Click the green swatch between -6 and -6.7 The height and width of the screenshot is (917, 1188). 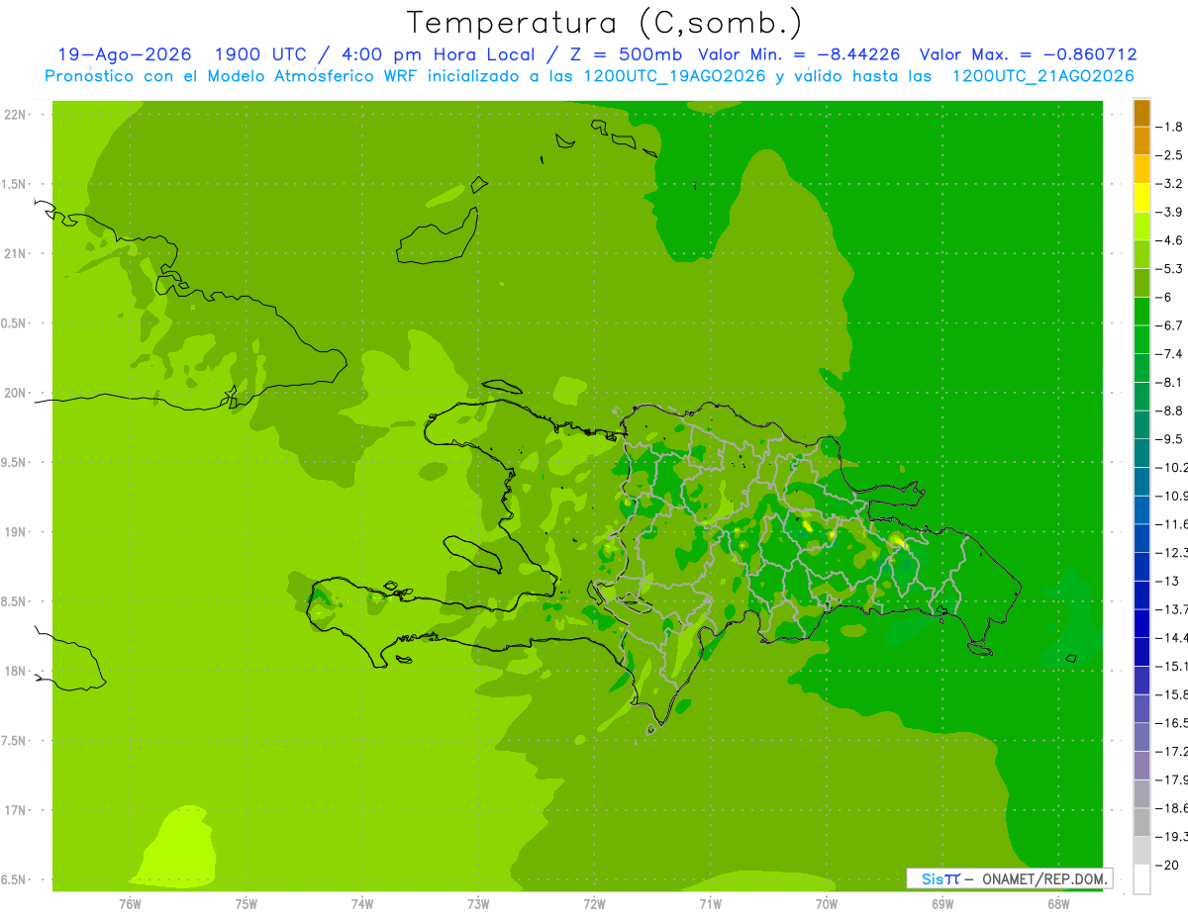pyautogui.click(x=1141, y=312)
